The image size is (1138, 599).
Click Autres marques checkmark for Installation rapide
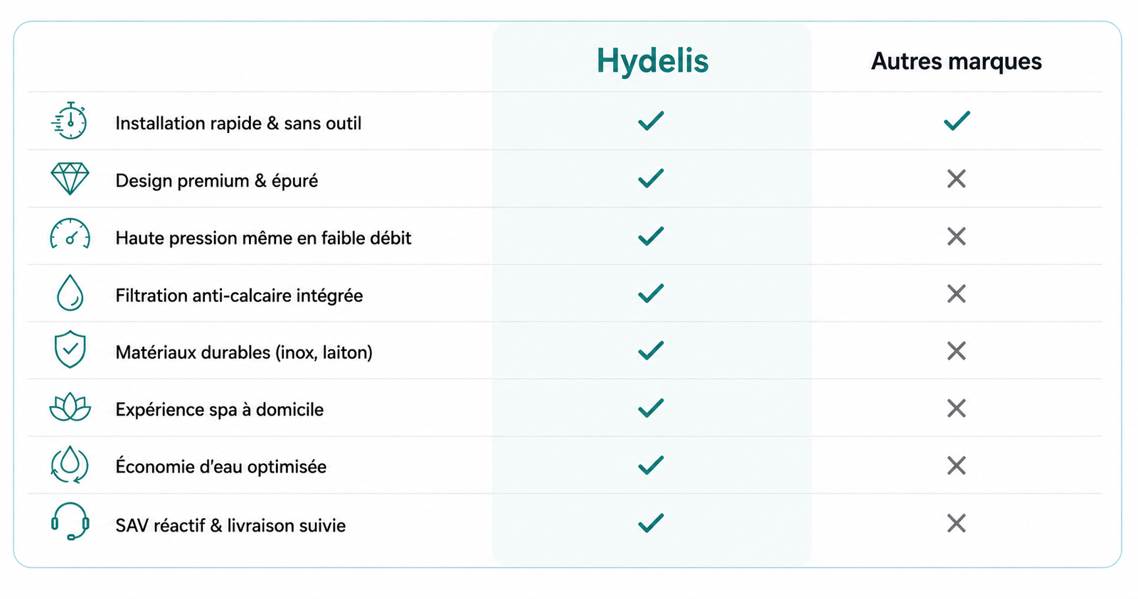[957, 121]
